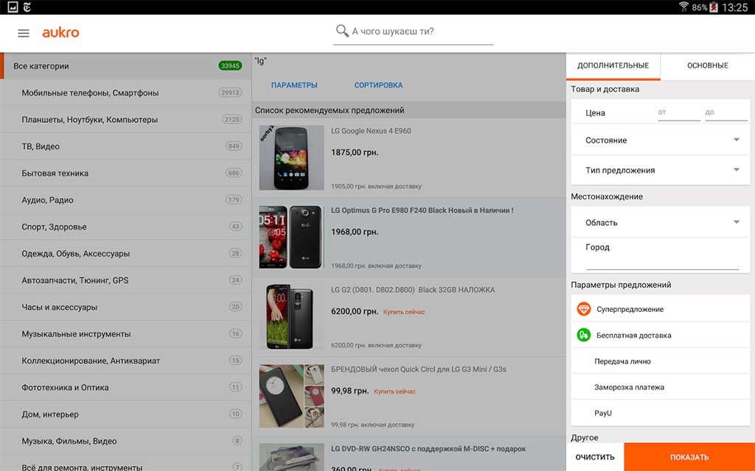Focus the search field А чого шукаєш ти?
This screenshot has height=471, width=755.
click(x=413, y=32)
